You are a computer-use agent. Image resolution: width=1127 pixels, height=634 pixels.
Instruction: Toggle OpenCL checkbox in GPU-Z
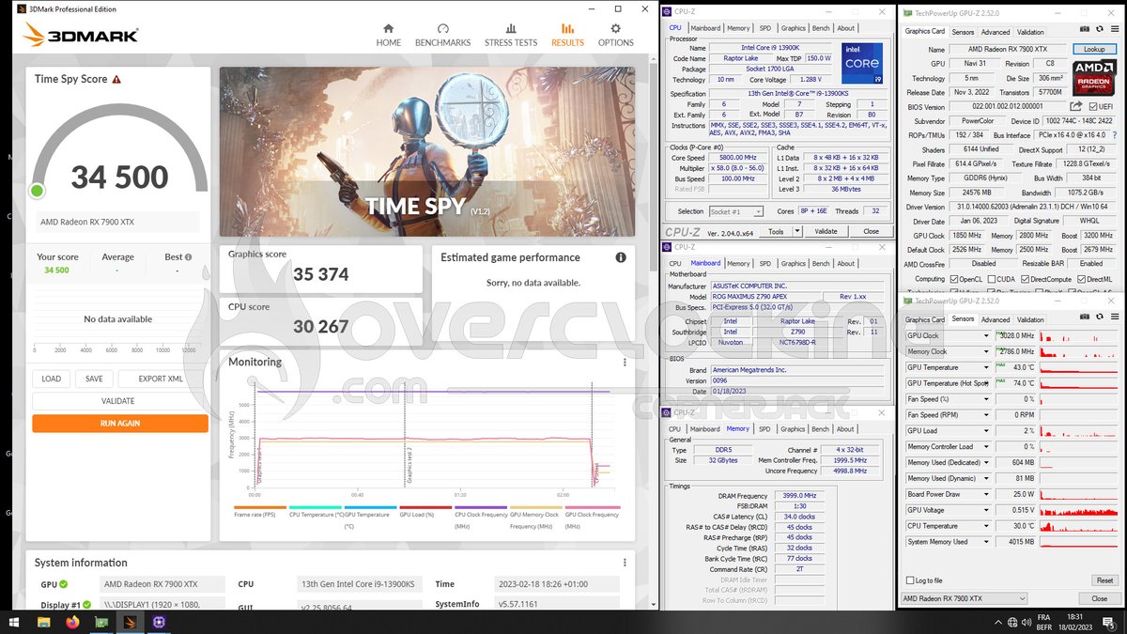(955, 279)
